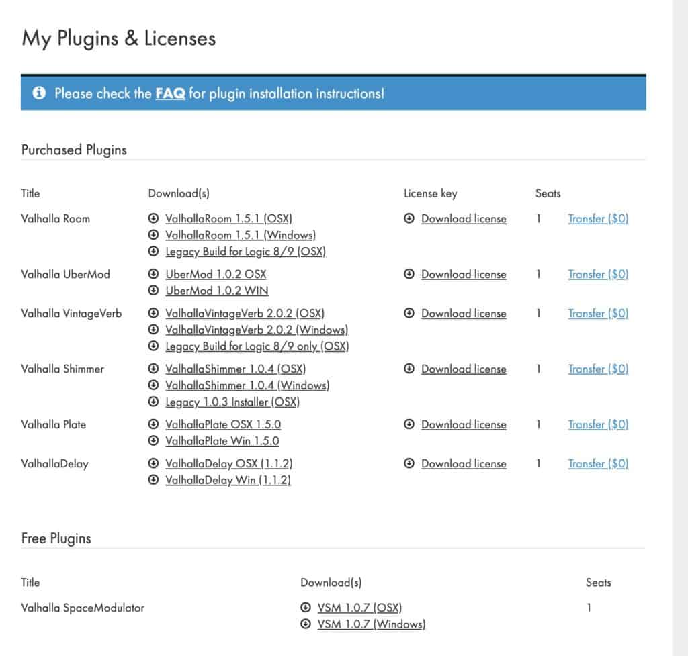
Task: Transfer ($0) the ValhallaDelay license
Action: pyautogui.click(x=598, y=463)
